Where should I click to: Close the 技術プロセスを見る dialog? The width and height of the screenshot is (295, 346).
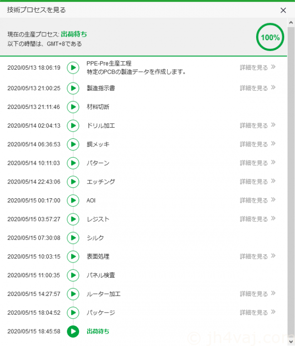point(283,10)
